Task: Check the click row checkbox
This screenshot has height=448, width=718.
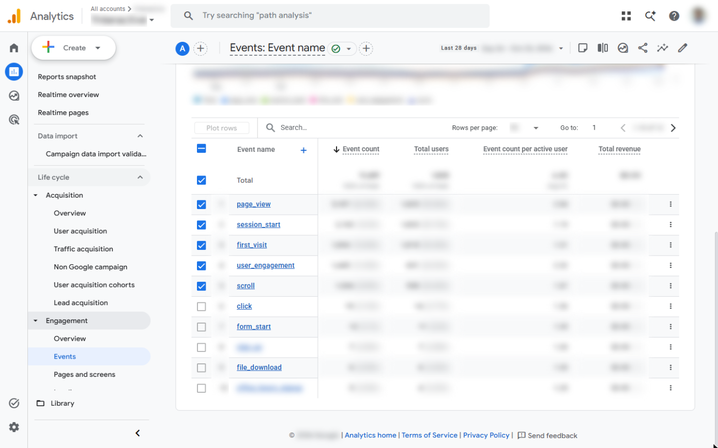Action: click(x=202, y=307)
